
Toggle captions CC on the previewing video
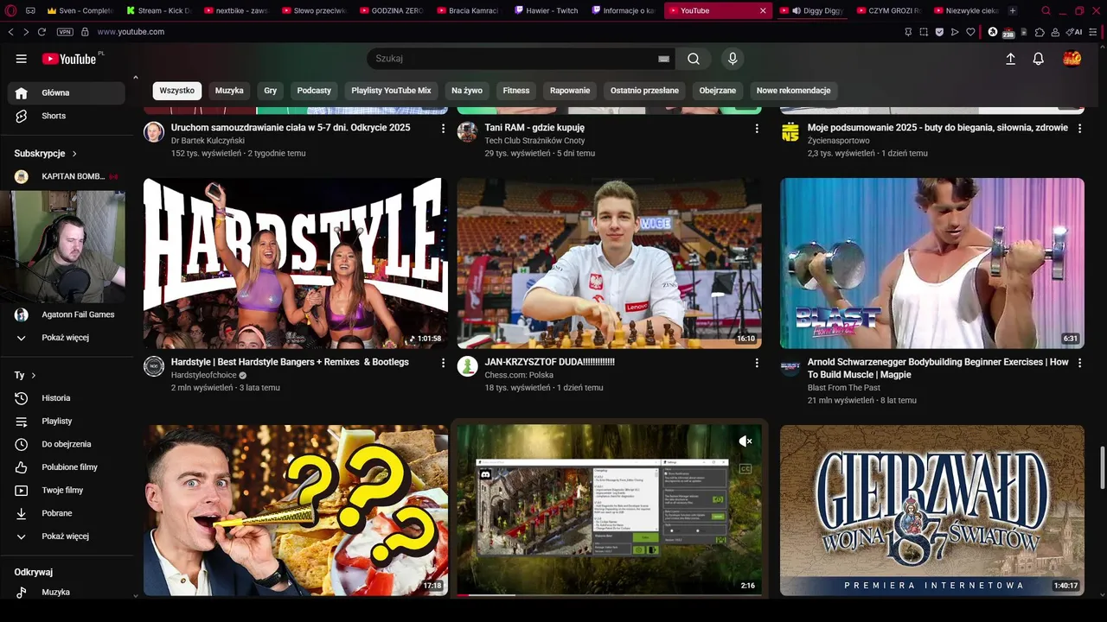(745, 469)
